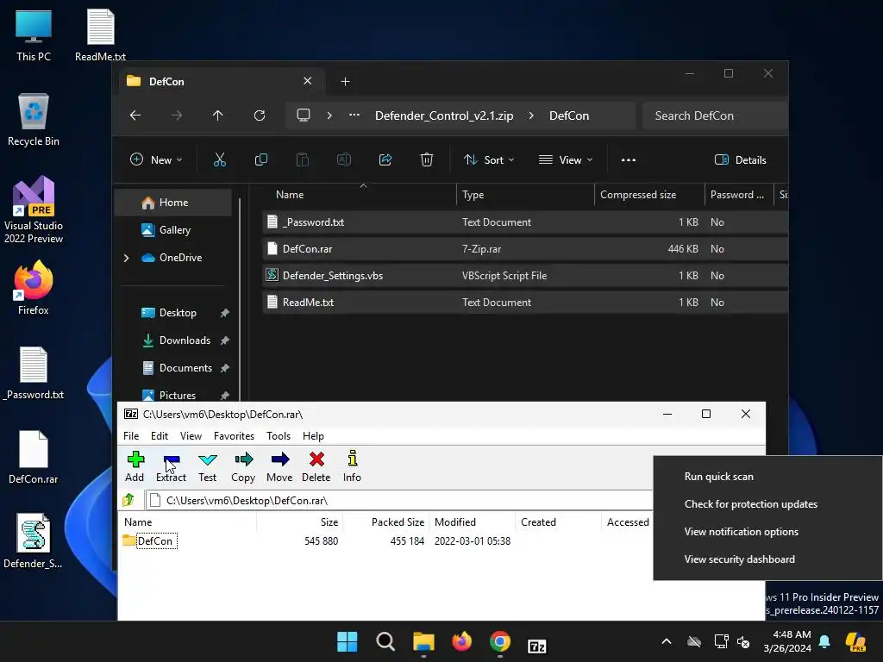Select _Password.txt file on the desktop
This screenshot has width=883, height=662.
(34, 372)
